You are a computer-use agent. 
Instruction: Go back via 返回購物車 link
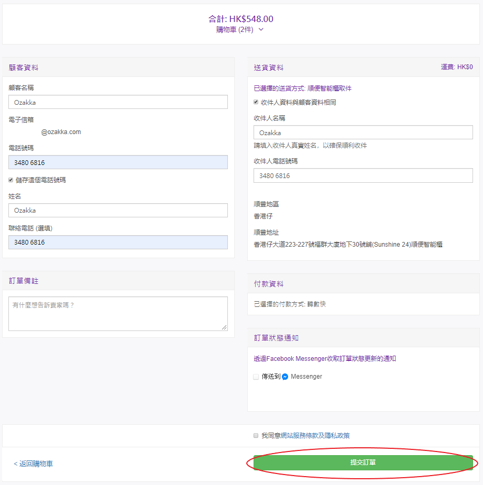34,464
